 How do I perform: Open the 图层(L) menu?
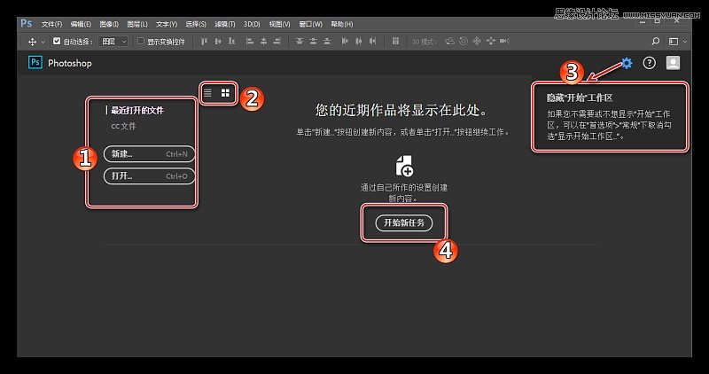pos(137,24)
